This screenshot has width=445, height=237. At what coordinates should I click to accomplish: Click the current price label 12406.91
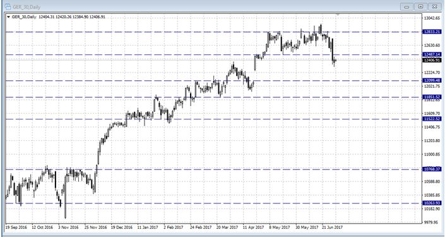tap(432, 60)
